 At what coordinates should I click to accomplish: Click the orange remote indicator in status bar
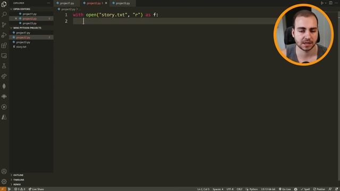(3, 189)
